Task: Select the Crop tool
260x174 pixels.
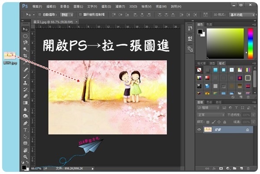Action: (x=26, y=56)
